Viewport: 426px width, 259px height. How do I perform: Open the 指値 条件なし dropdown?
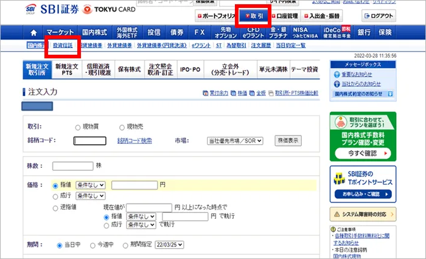91,185
